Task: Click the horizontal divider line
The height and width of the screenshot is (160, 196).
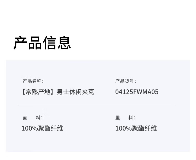Action: pos(97,105)
